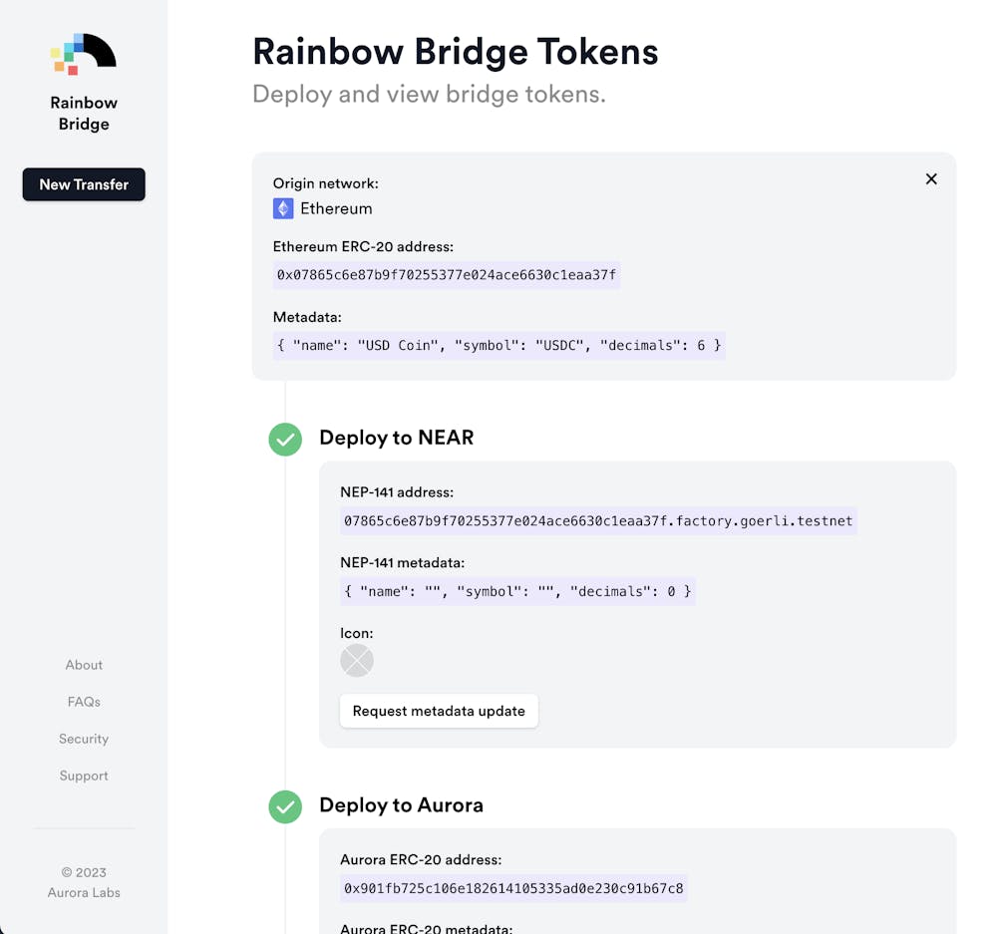The image size is (997, 934).
Task: Click the Rainbow Bridge logo icon
Action: click(84, 54)
